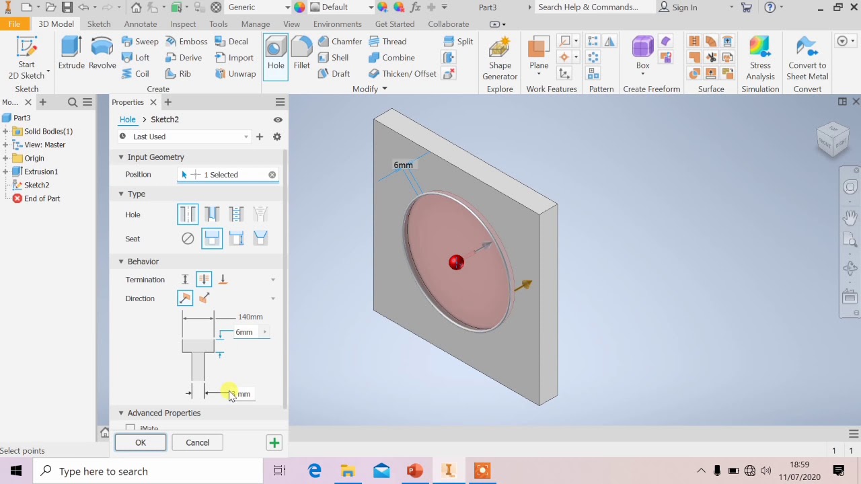Toggle sketch visibility eye icon
Image resolution: width=861 pixels, height=484 pixels.
pyautogui.click(x=278, y=120)
